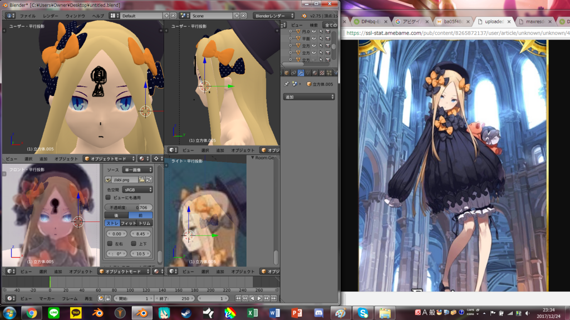Enable the 上下 flip checkbox
The height and width of the screenshot is (320, 570).
point(134,243)
